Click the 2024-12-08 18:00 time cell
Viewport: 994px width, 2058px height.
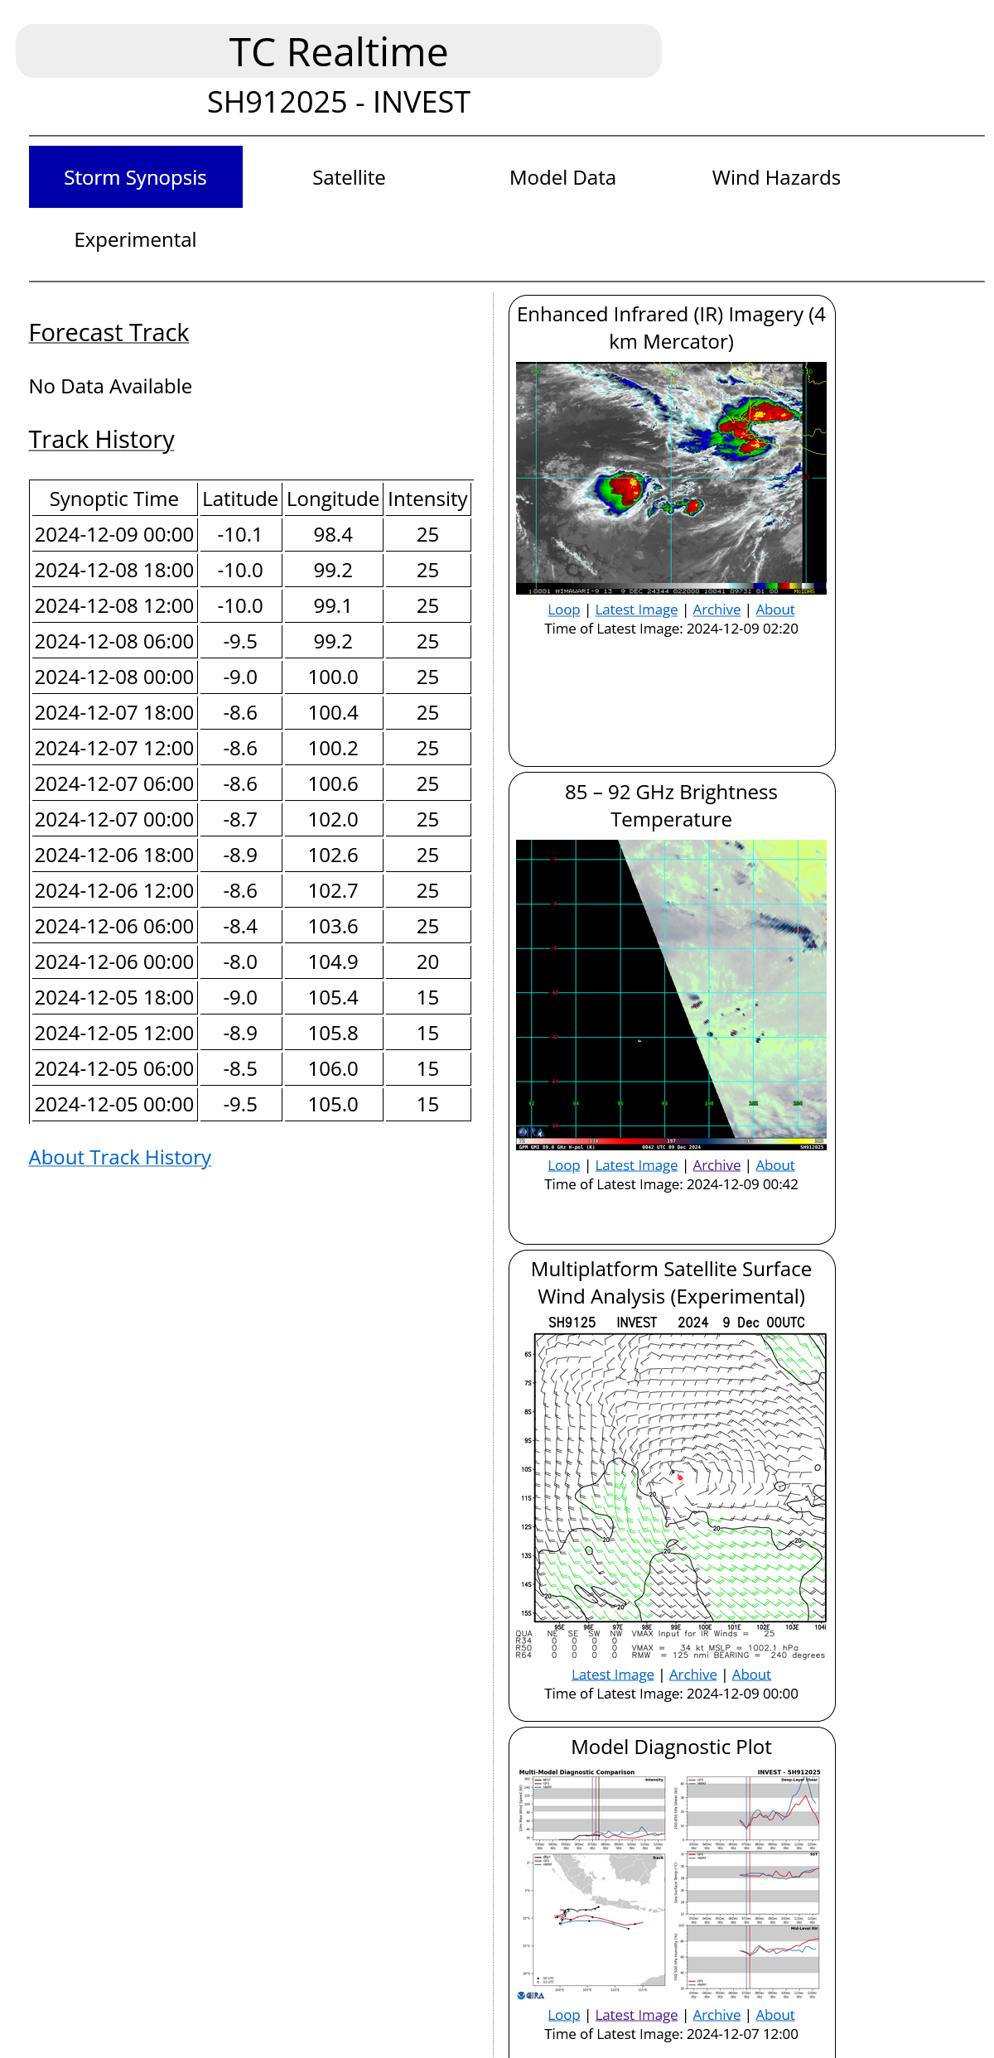(114, 570)
